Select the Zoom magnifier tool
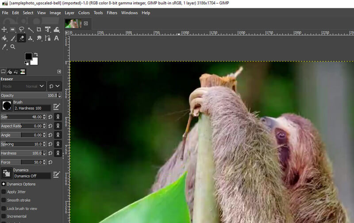 (x=13, y=47)
